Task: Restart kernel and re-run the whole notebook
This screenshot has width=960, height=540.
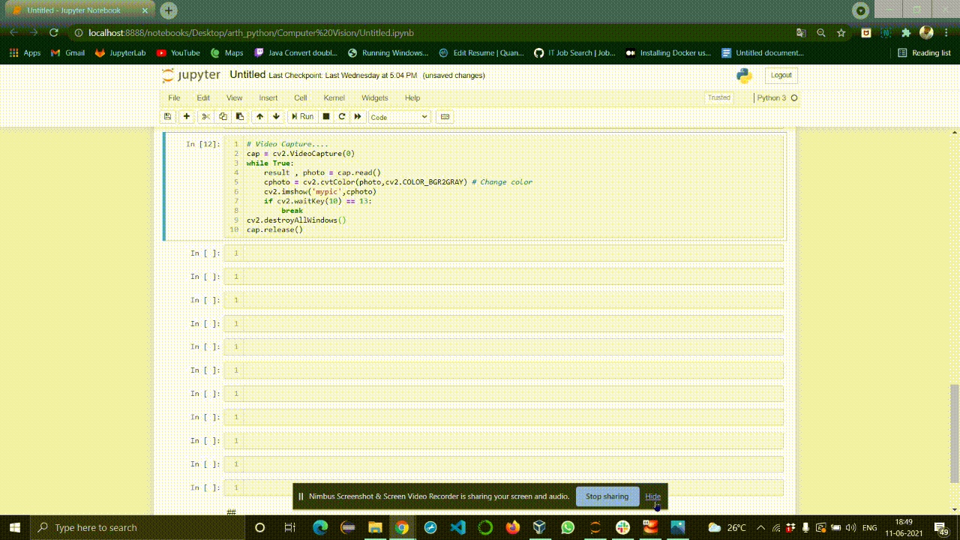Action: tap(358, 117)
